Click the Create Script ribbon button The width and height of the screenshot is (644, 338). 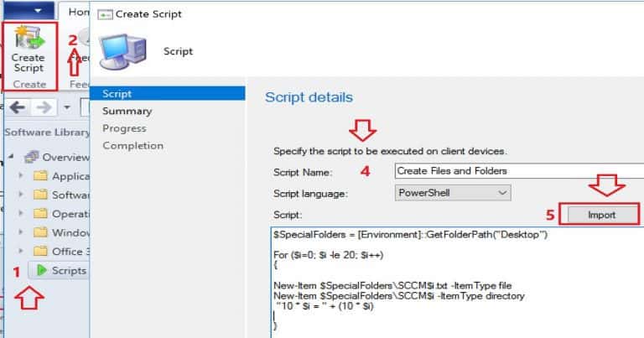click(x=29, y=50)
